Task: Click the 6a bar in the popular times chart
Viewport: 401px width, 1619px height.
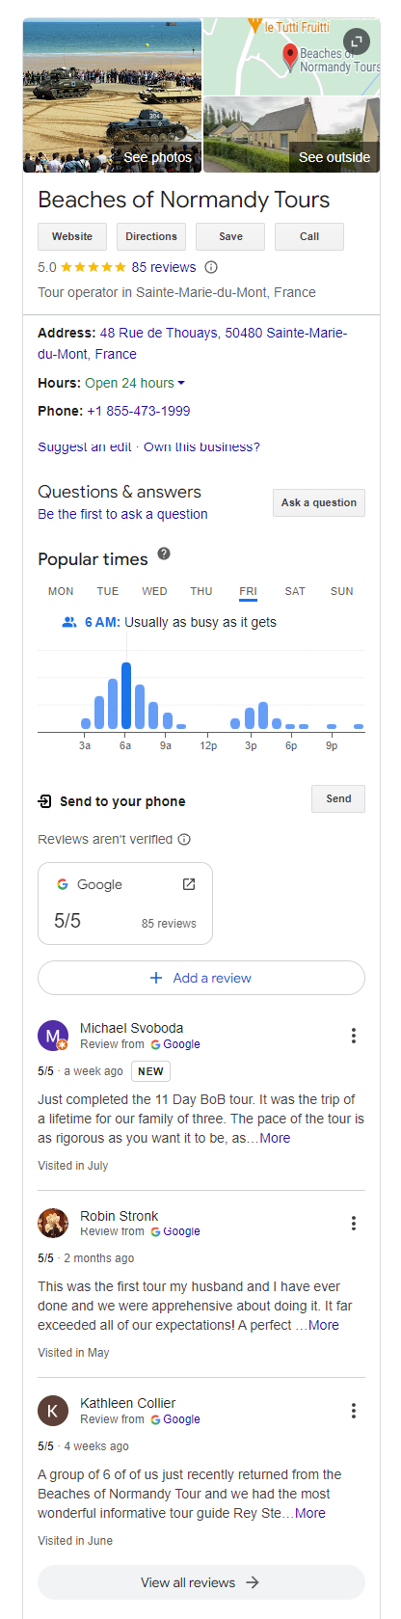Action: (126, 695)
